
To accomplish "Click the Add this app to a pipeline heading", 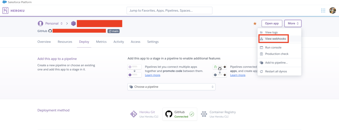I will [x=57, y=59].
